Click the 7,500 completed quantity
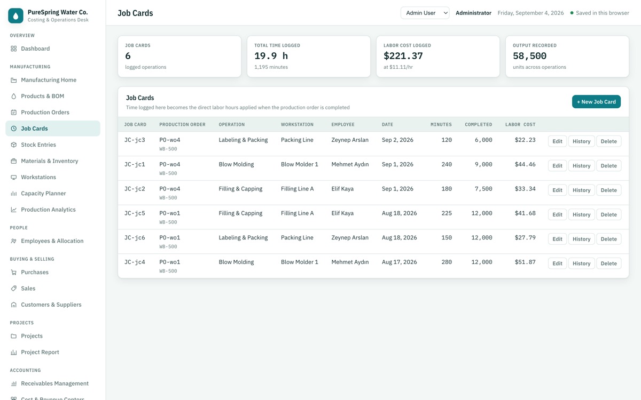The height and width of the screenshot is (400, 641). pos(483,189)
